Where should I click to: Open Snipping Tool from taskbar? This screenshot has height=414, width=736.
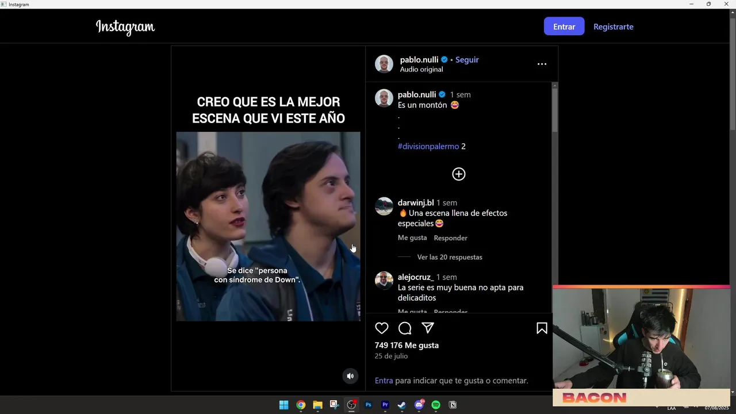pos(334,405)
